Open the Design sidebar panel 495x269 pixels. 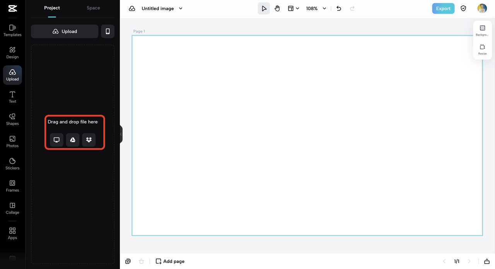[x=12, y=53]
